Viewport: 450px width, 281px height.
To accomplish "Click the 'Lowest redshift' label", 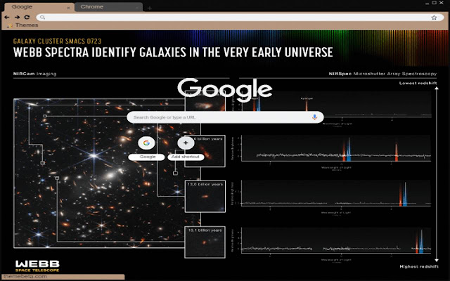I will coord(418,83).
